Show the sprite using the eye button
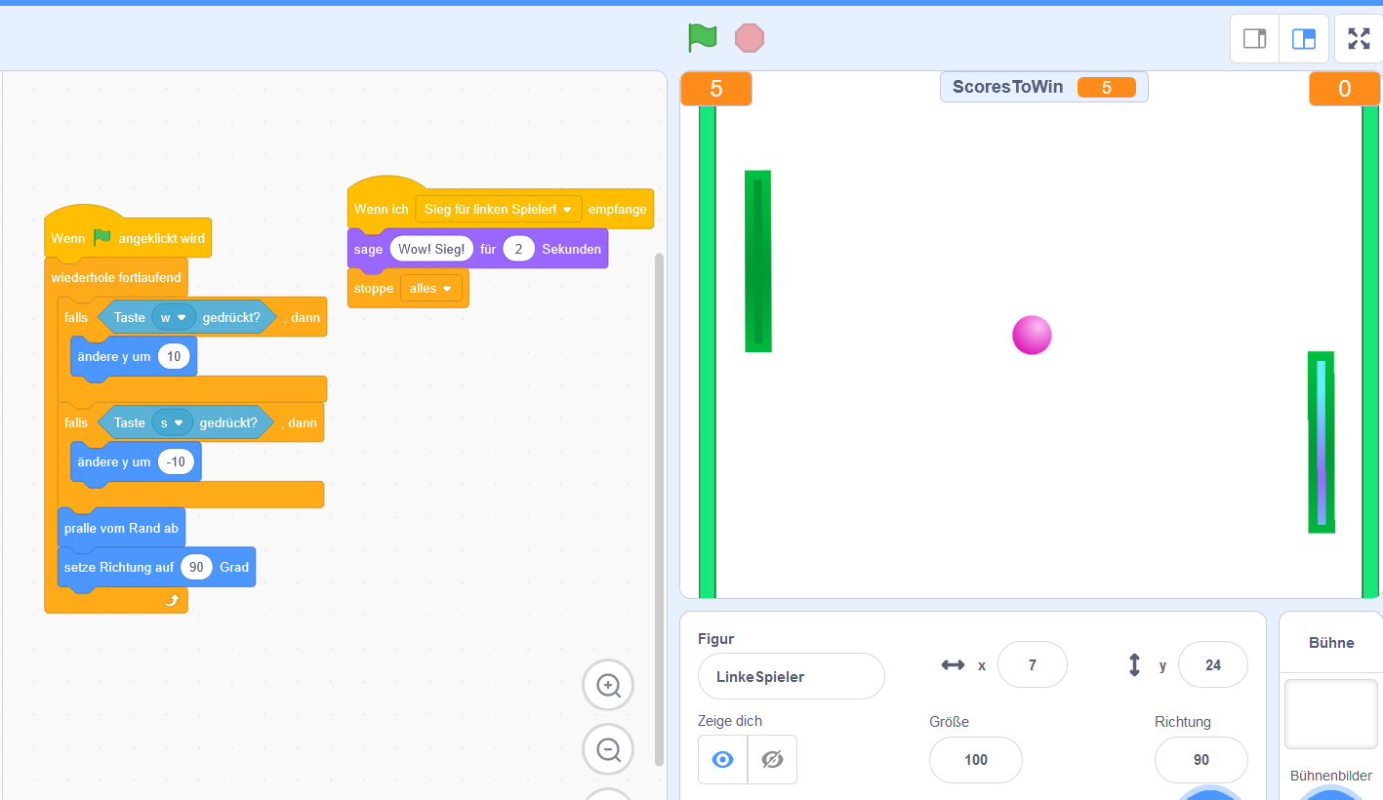Screen dimensions: 1383x800 pyautogui.click(x=723, y=759)
